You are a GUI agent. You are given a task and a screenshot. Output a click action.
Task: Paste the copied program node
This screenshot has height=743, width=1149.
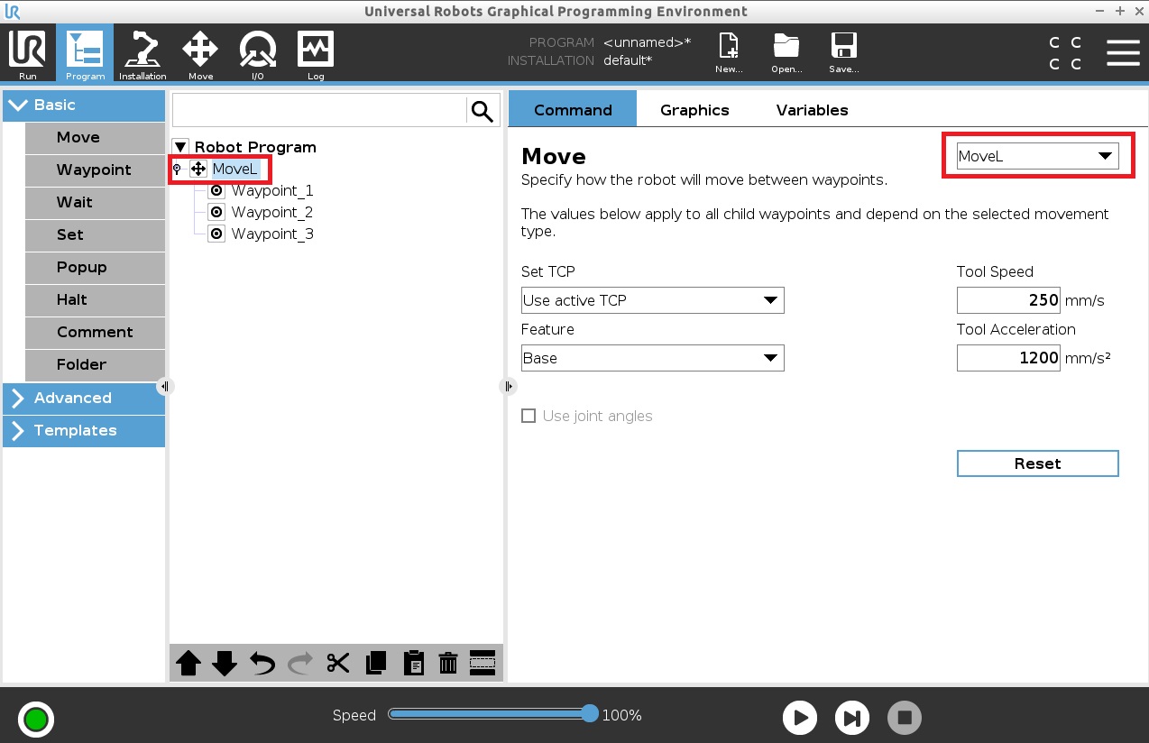coord(413,664)
